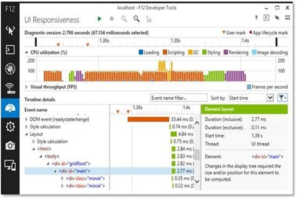Viewport: 297px width, 198px height.
Task: Open the Emulation tool monitor icon
Action: pos(10,165)
